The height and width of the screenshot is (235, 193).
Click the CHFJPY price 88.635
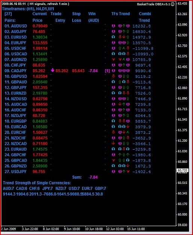[x=39, y=65]
